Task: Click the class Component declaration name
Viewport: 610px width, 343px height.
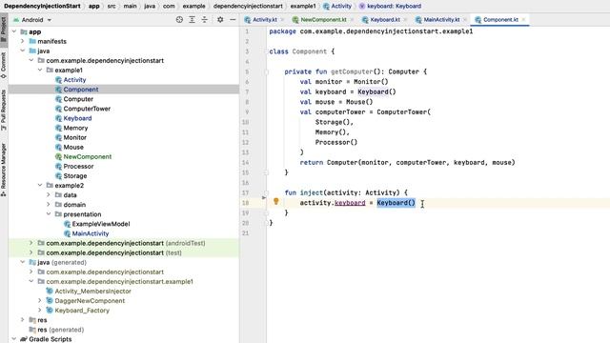Action: click(x=309, y=51)
